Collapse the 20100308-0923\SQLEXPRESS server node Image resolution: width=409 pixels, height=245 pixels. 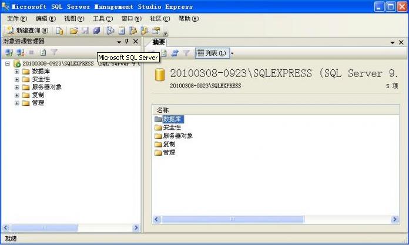tap(8, 63)
